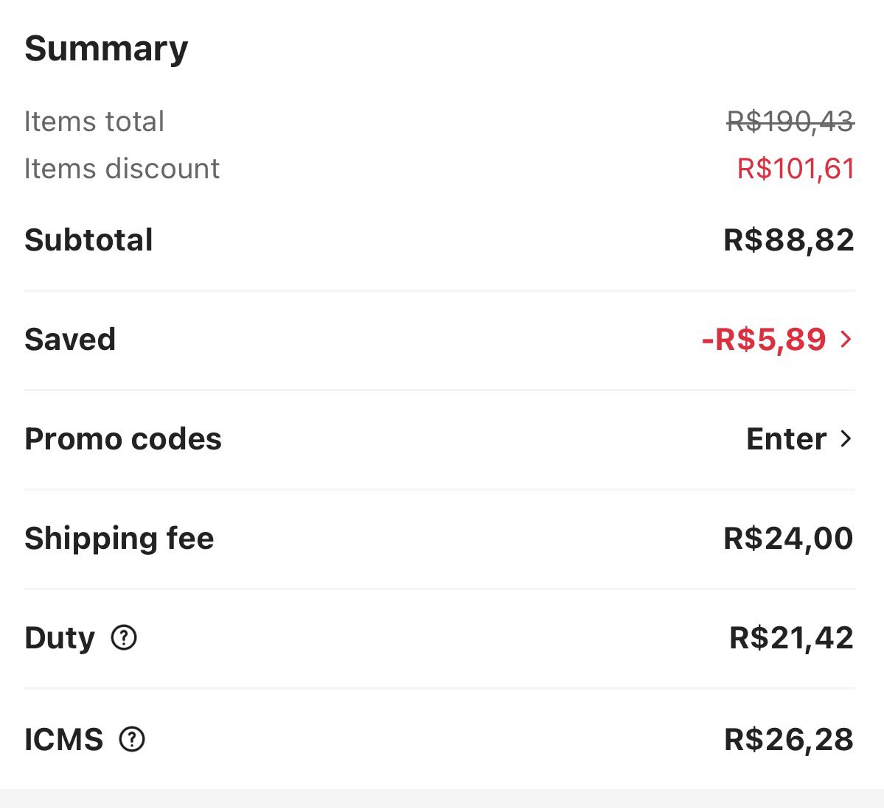Viewport: 884px width, 809px height.
Task: Click the crossed-out R$190,43 items total
Action: click(x=790, y=122)
